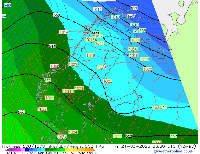Viewport: 200px width, 154px height.
Task: Select the forecast date 'Fr 21-03-2025 06:00 UTC (12+90)'
Action: pyautogui.click(x=155, y=146)
